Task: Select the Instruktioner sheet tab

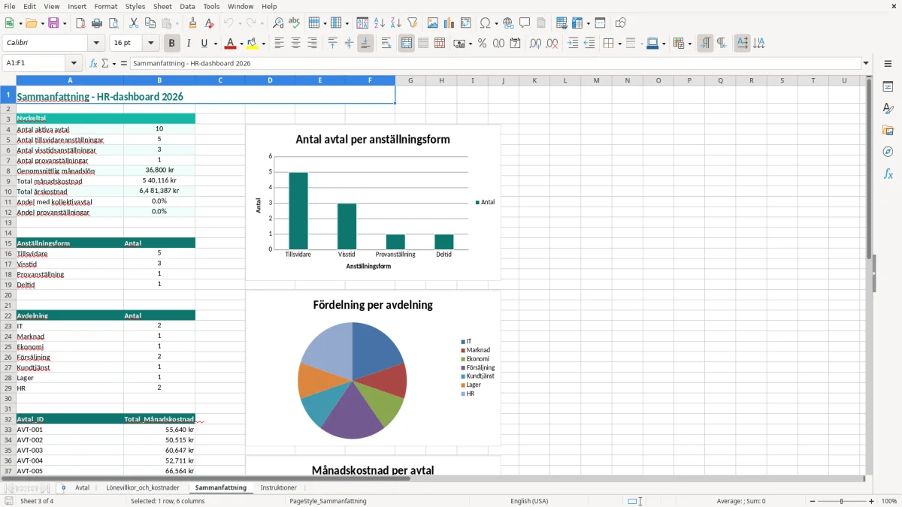Action: click(x=279, y=487)
